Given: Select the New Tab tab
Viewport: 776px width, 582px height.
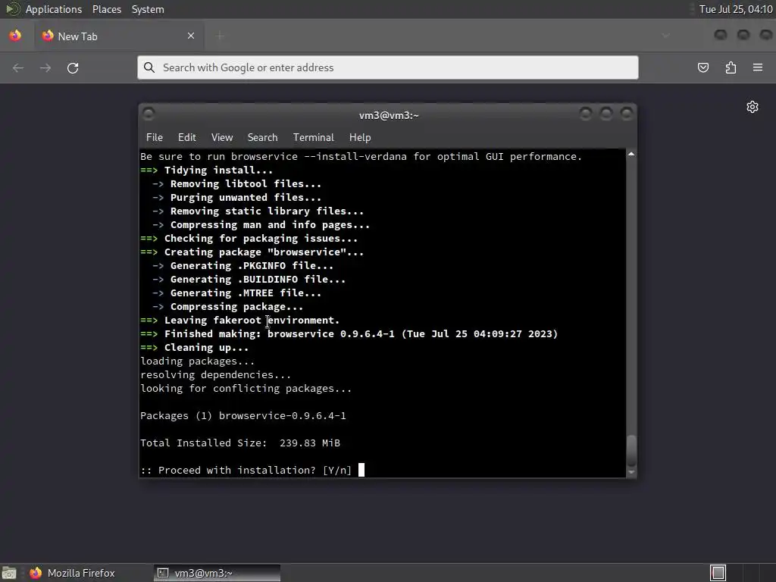Looking at the screenshot, I should tap(119, 36).
